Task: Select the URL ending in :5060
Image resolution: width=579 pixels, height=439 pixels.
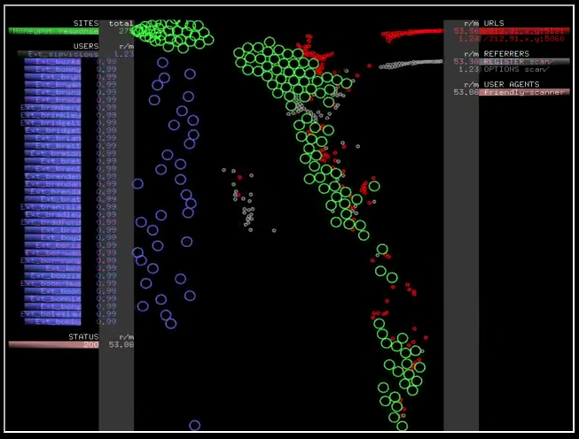Action: (x=523, y=39)
